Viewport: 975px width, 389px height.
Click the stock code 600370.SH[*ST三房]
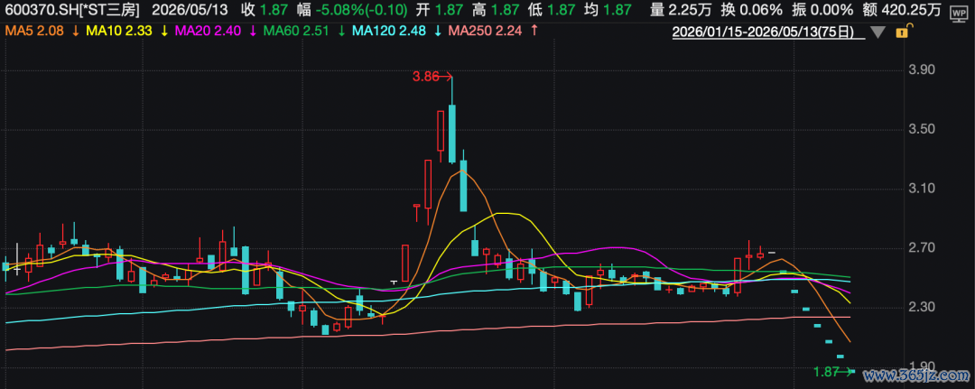coord(71,10)
